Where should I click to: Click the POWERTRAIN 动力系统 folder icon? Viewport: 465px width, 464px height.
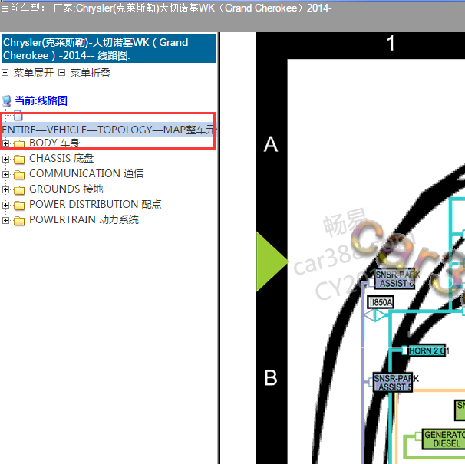coord(19,221)
